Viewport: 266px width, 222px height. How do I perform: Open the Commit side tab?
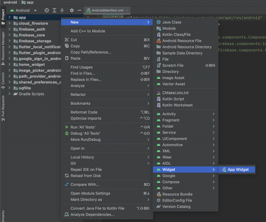[3, 80]
